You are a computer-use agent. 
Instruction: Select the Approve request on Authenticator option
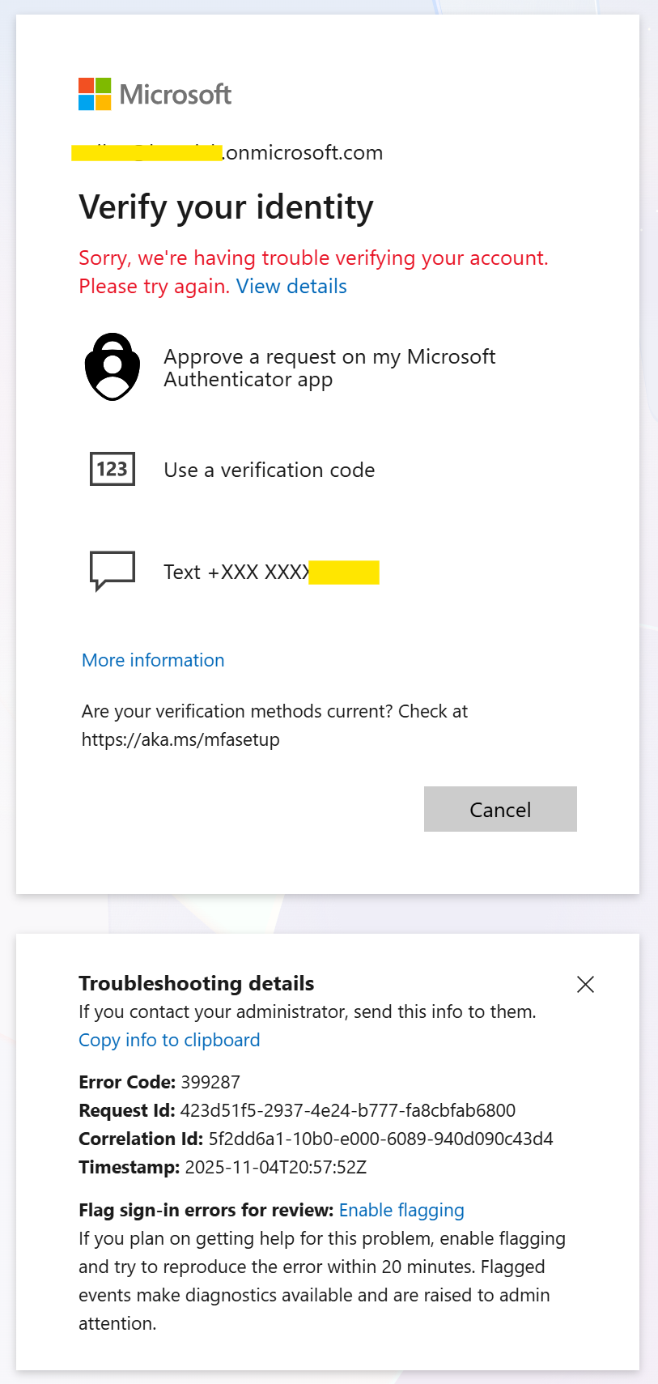click(329, 366)
